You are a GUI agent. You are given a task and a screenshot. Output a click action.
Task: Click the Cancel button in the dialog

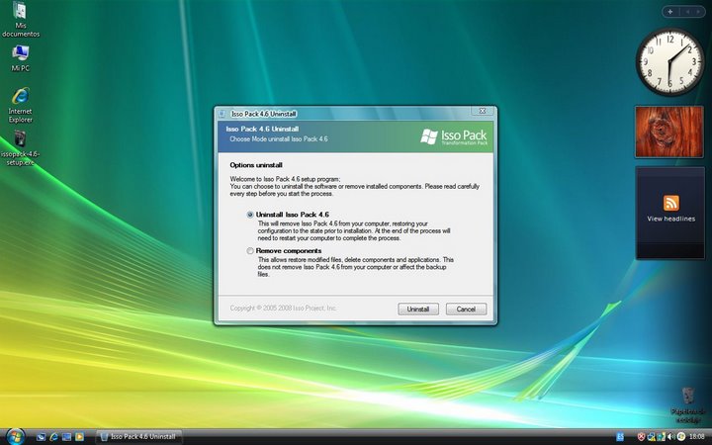[466, 309]
